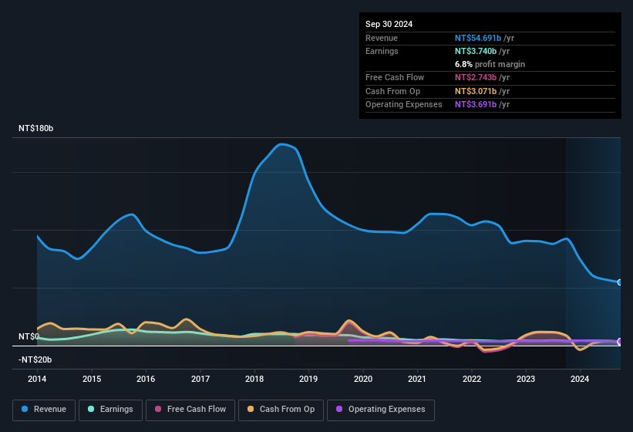Click the Sep 30 2024 tooltip date
This screenshot has width=633, height=432.
pyautogui.click(x=389, y=24)
